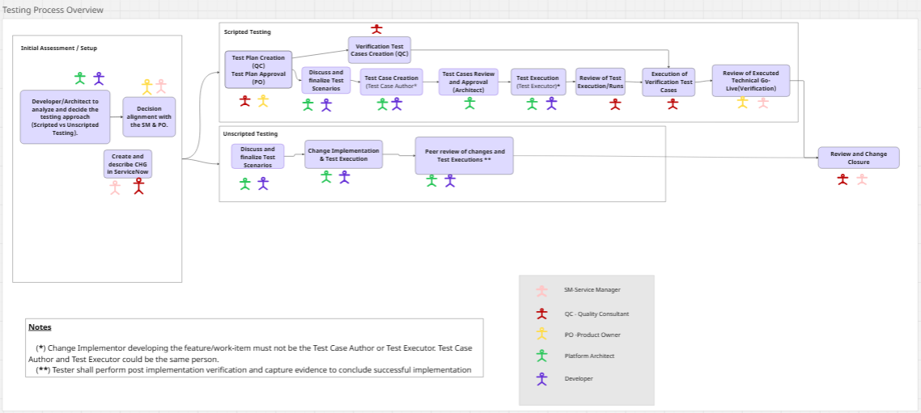The height and width of the screenshot is (413, 921).
Task: Select the Change Implementation & Test Execution box
Action: click(344, 154)
